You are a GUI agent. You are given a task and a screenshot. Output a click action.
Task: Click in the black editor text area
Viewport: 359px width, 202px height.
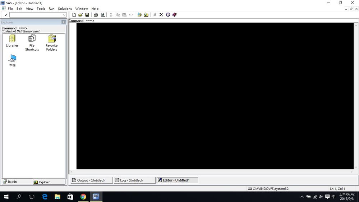click(x=215, y=96)
